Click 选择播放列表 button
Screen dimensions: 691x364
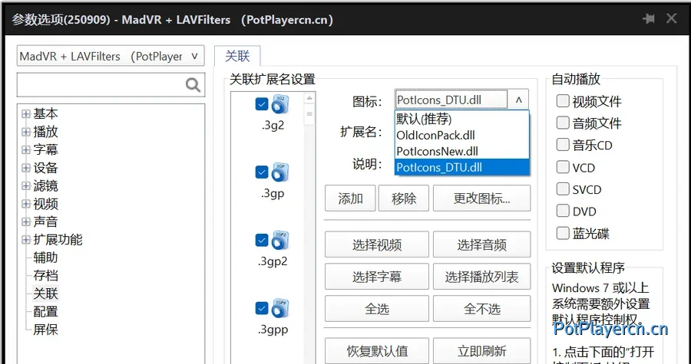point(481,277)
